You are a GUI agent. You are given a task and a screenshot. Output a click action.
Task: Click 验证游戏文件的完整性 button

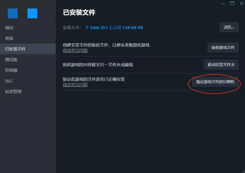[x=215, y=82]
